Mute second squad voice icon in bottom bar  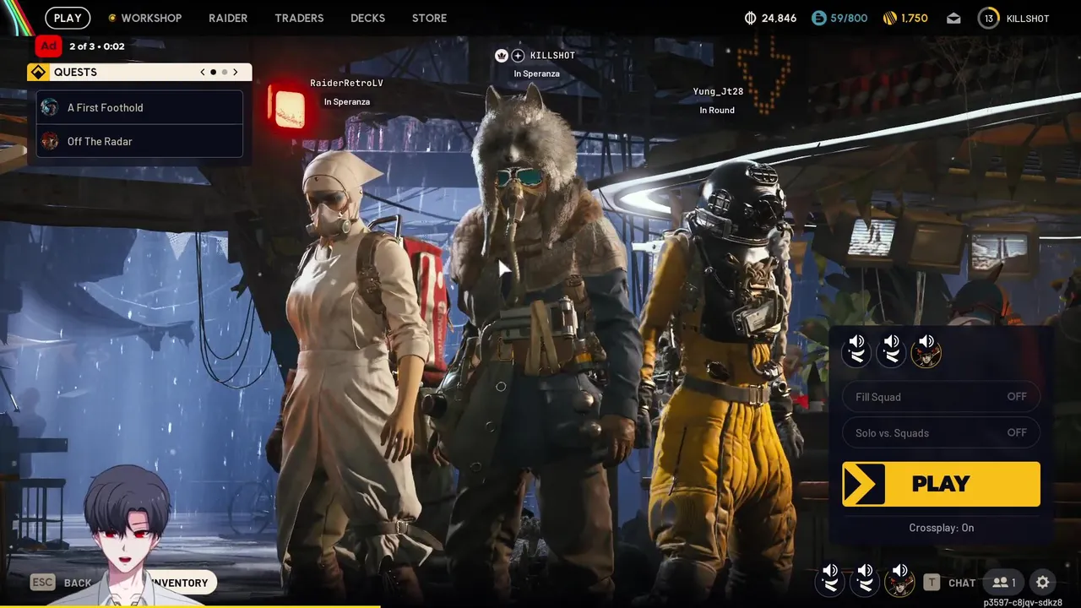pos(865,580)
